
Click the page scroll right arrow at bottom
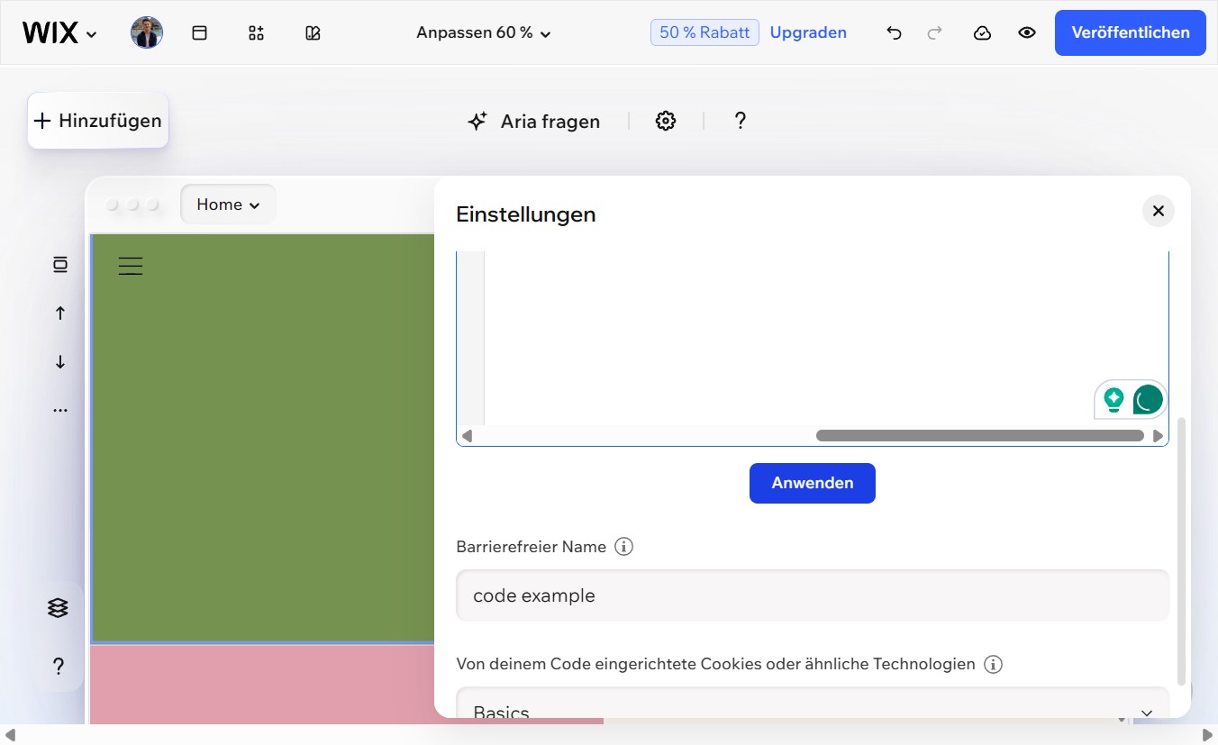click(x=1207, y=735)
